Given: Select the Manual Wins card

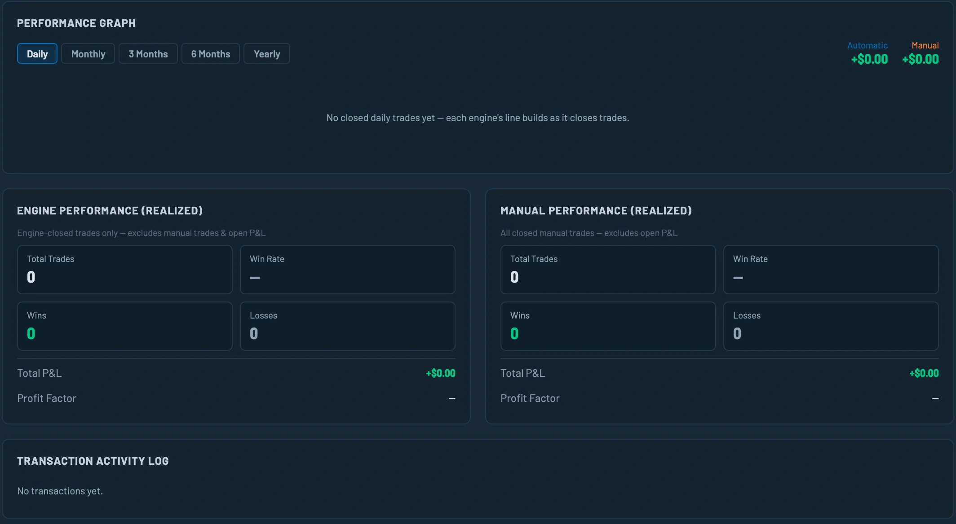Looking at the screenshot, I should tap(608, 326).
